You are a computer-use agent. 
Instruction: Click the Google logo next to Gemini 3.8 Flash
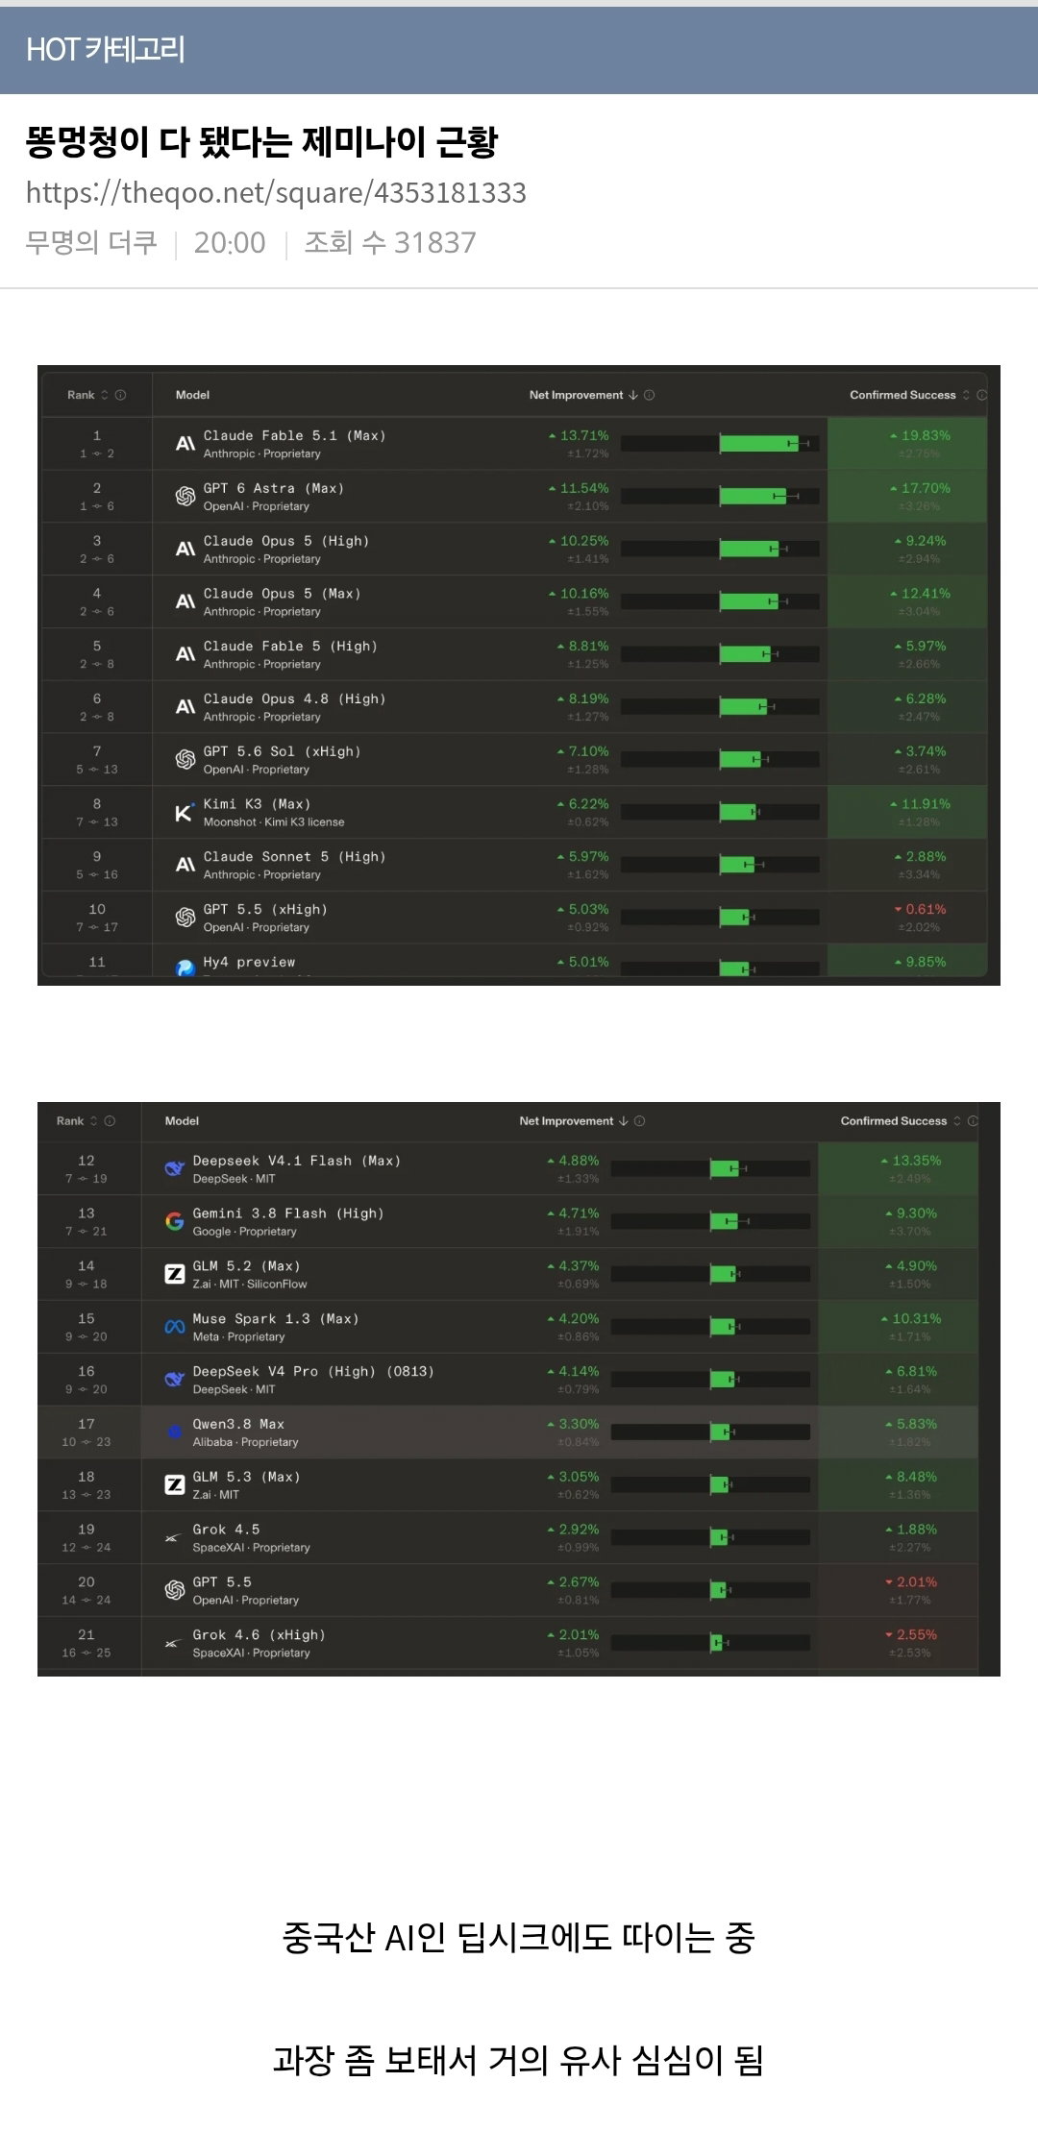point(175,1222)
